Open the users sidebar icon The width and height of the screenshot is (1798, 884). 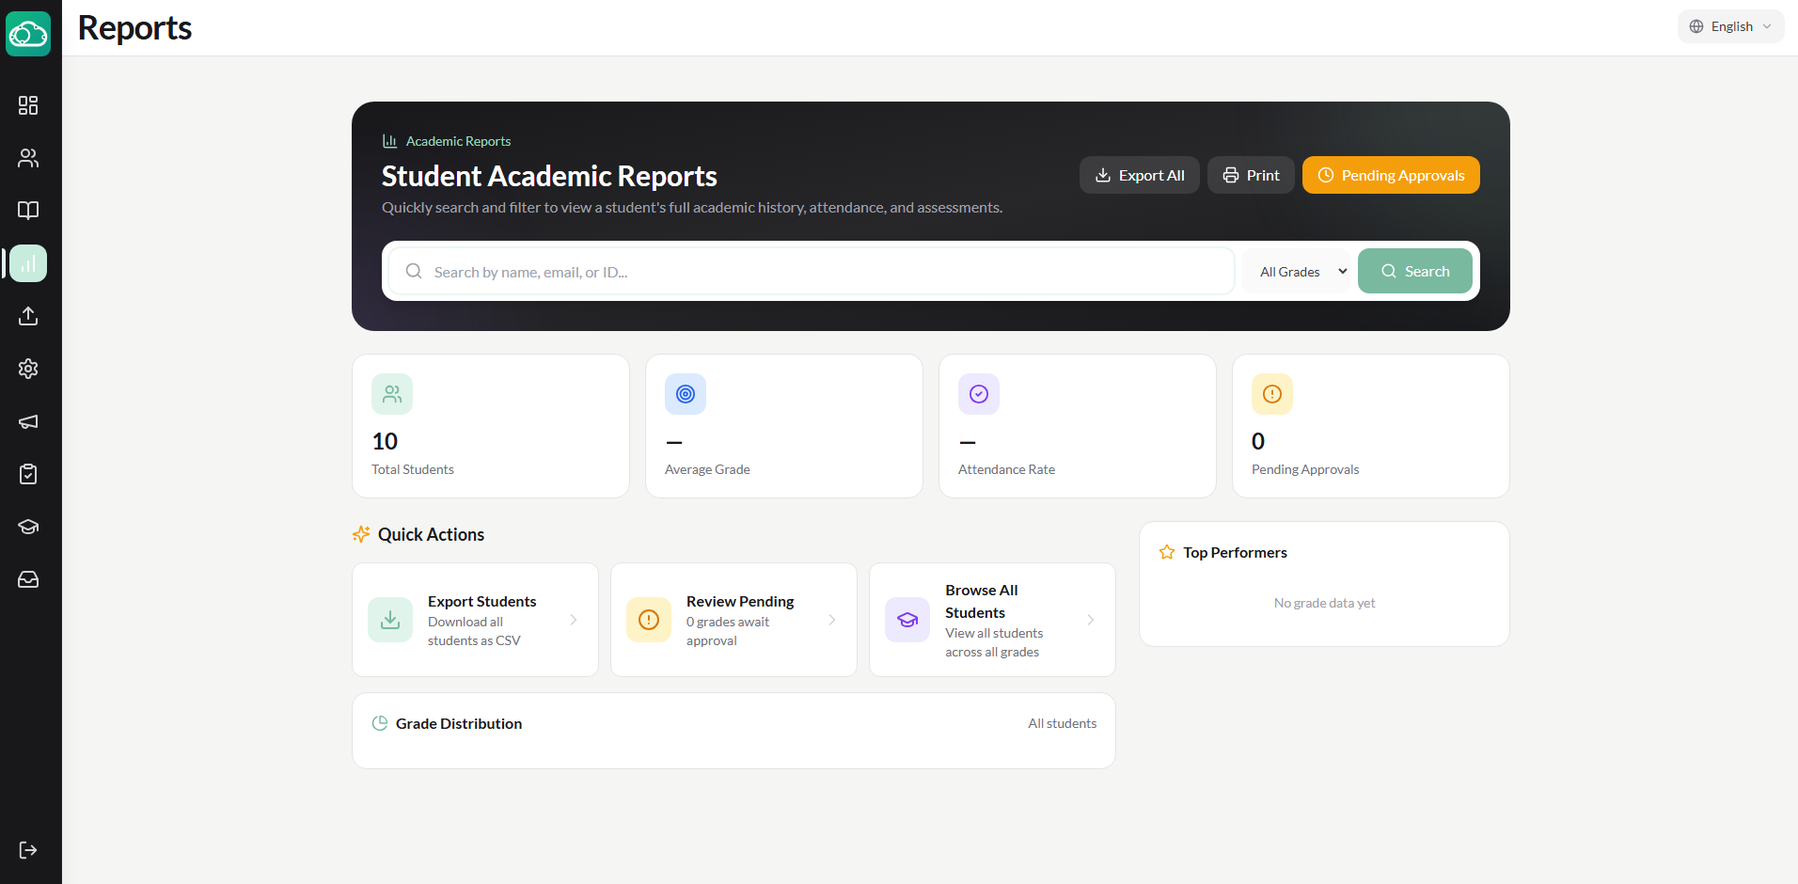click(28, 158)
